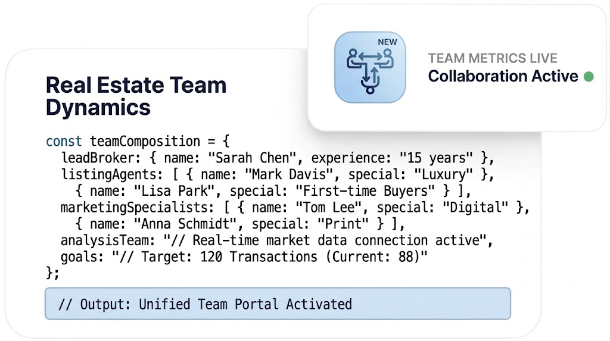This screenshot has width=610, height=341.
Task: Click the green active status dot
Action: 588,76
